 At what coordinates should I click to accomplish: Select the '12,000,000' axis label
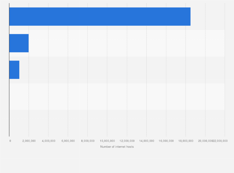coord(127,141)
